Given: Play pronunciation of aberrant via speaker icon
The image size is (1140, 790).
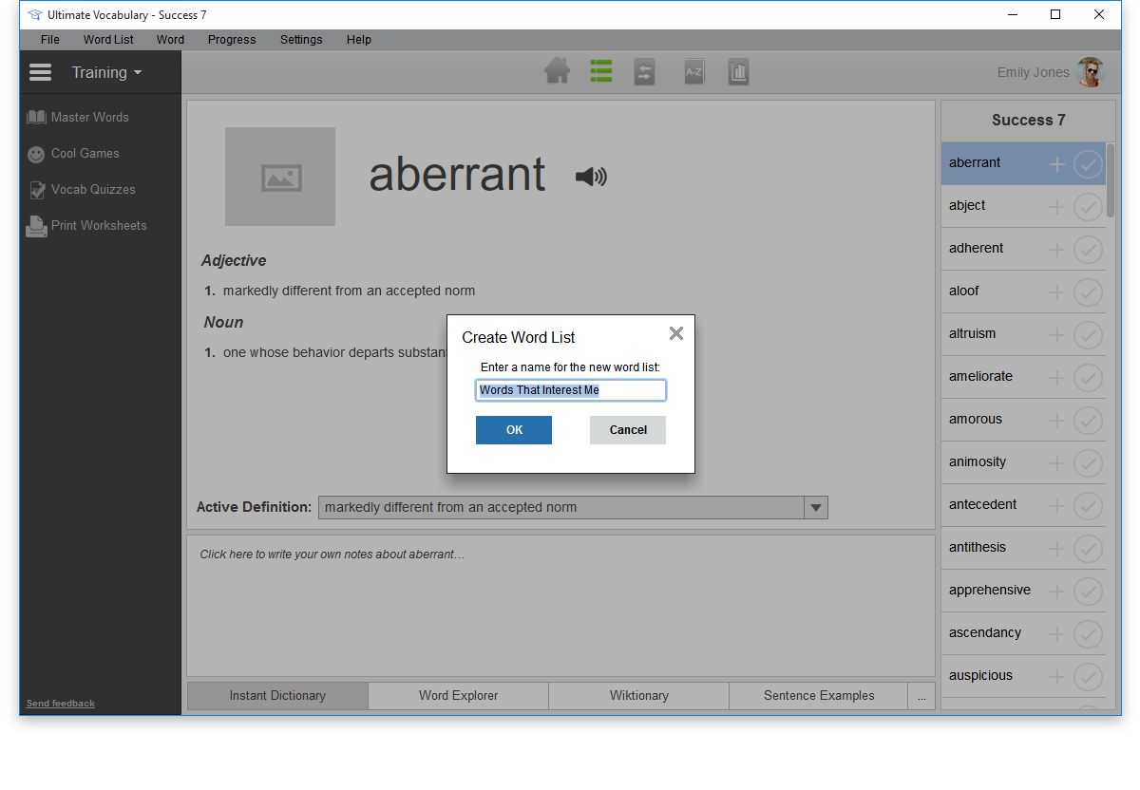Looking at the screenshot, I should [591, 177].
